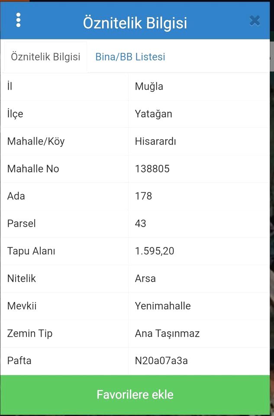Click the Tapu Alanı row label
Screen dimensions: 274x416
tap(31, 251)
